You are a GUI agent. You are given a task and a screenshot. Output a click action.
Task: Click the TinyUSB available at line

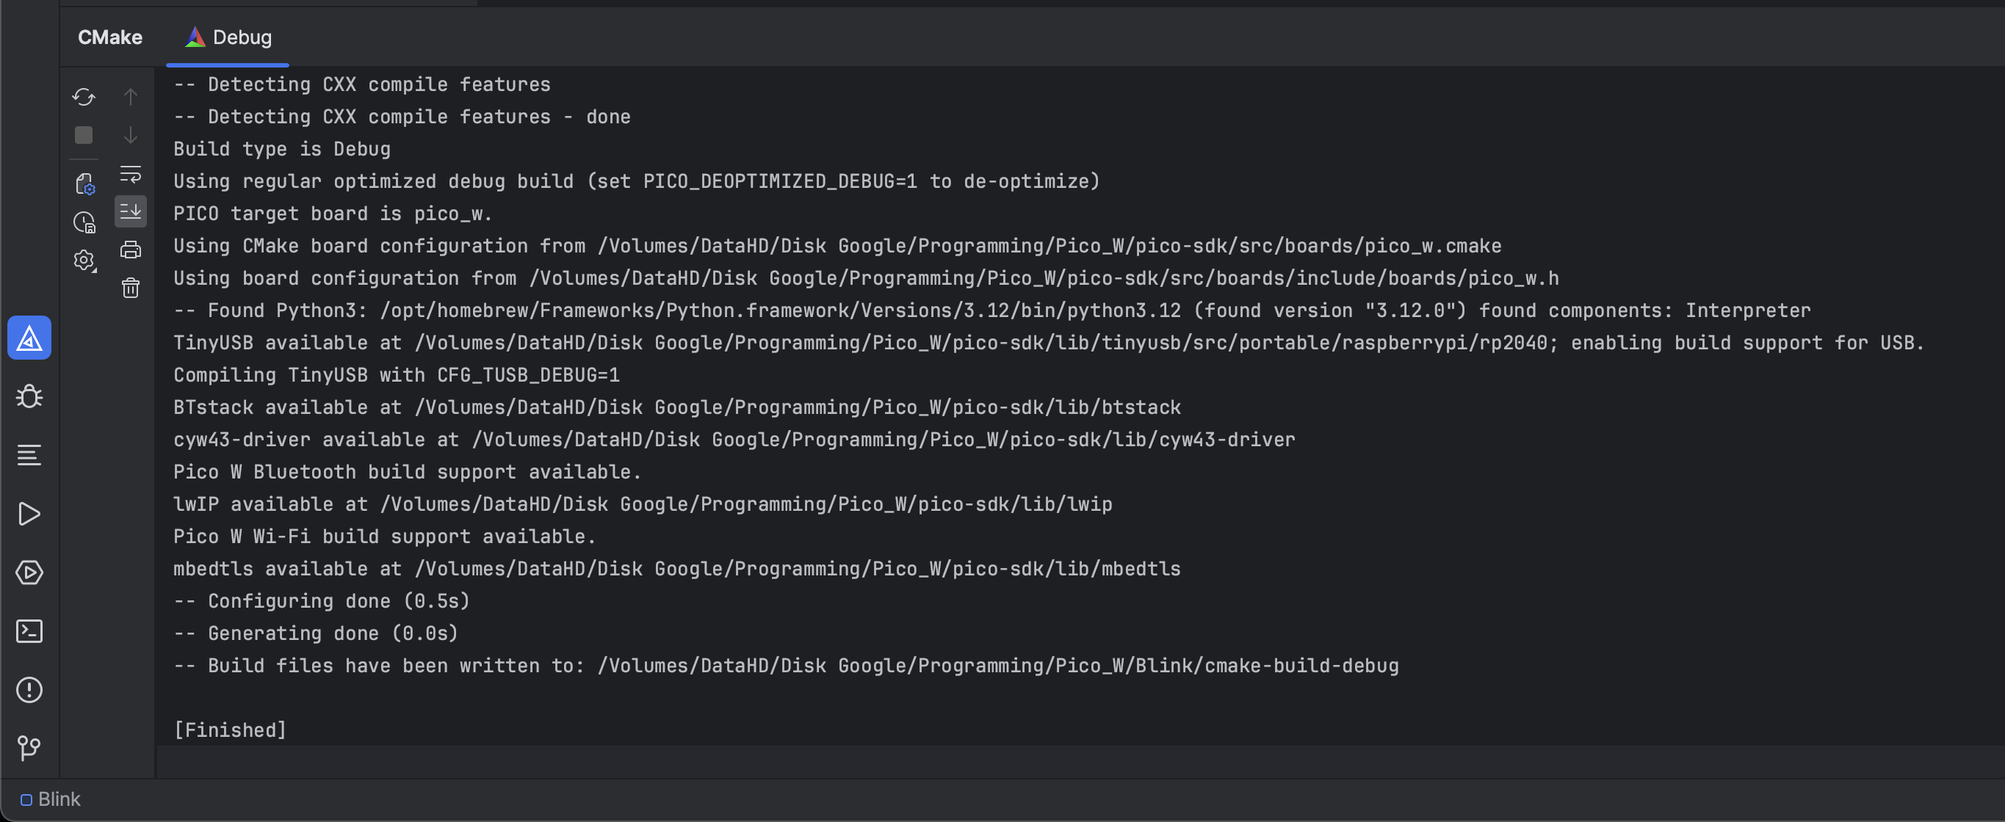pos(1049,343)
